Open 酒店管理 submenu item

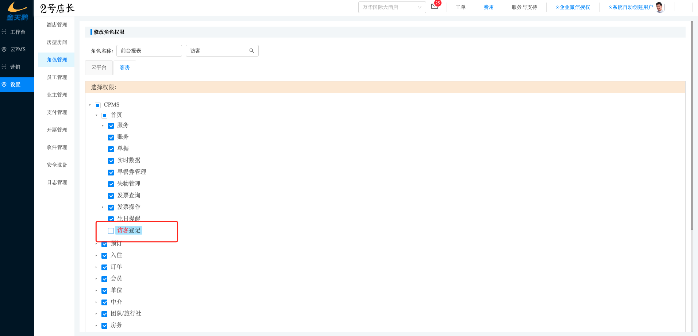click(x=57, y=25)
